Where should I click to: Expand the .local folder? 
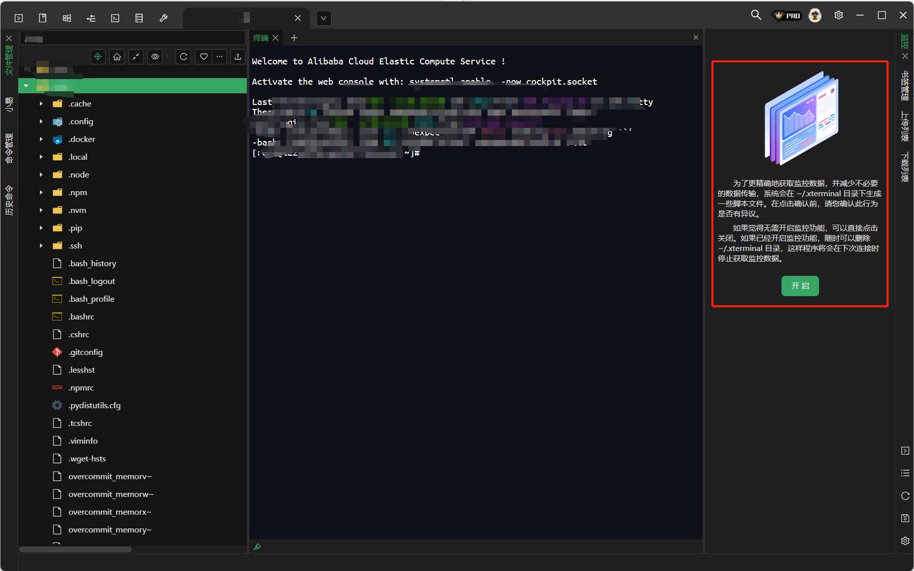pos(41,157)
